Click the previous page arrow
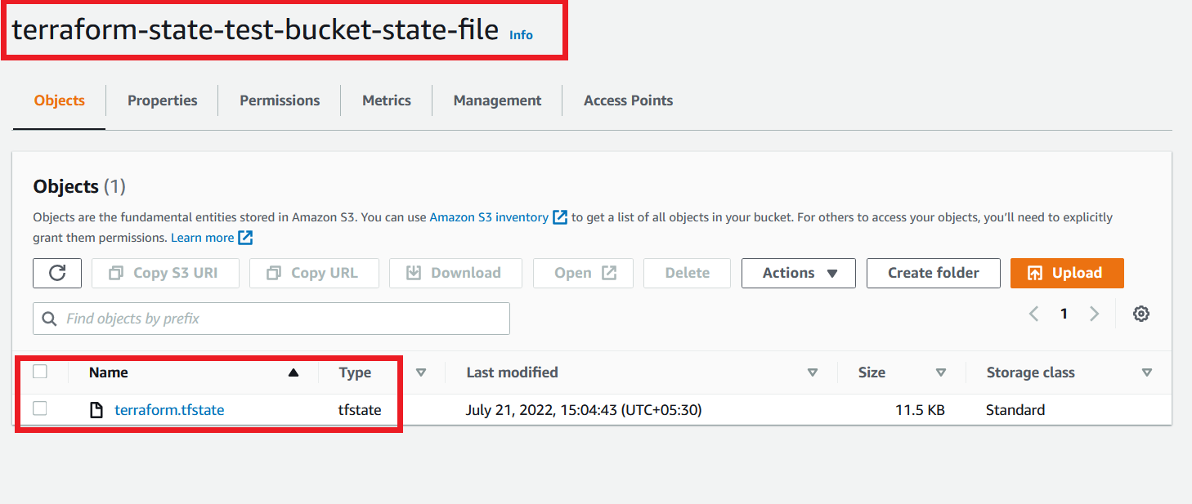The width and height of the screenshot is (1192, 504). (1033, 314)
